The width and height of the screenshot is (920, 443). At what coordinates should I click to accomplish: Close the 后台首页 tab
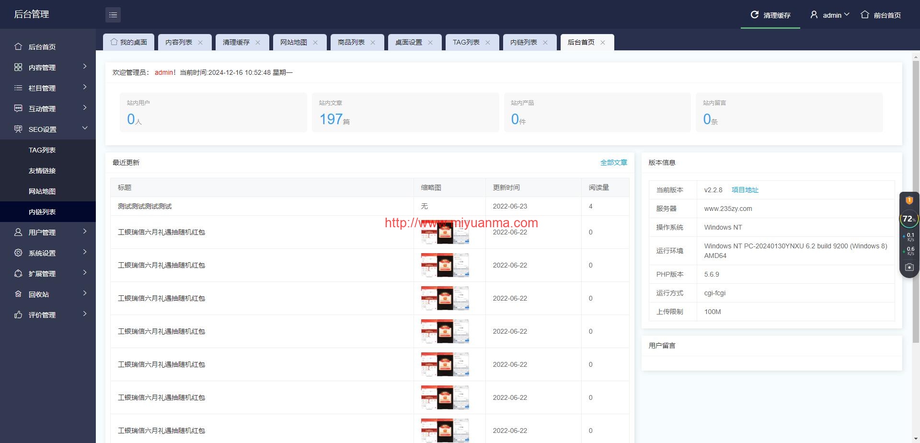click(x=603, y=43)
